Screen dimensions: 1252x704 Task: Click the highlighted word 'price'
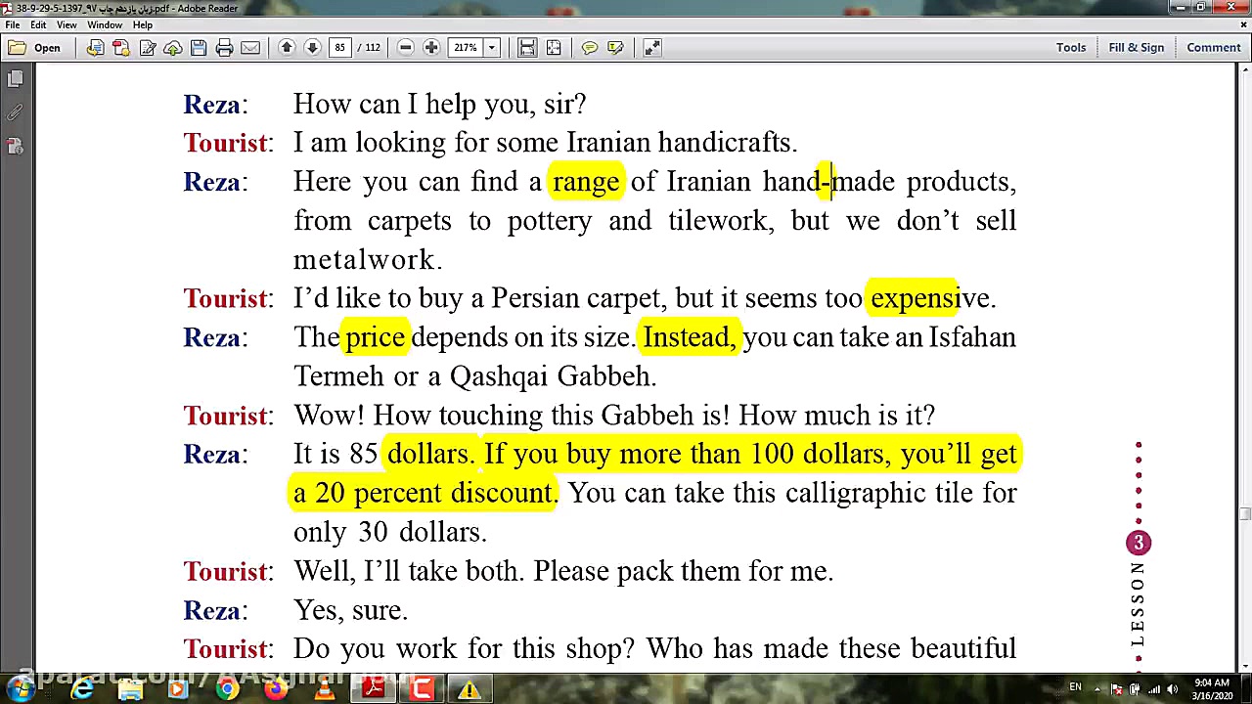(x=375, y=338)
